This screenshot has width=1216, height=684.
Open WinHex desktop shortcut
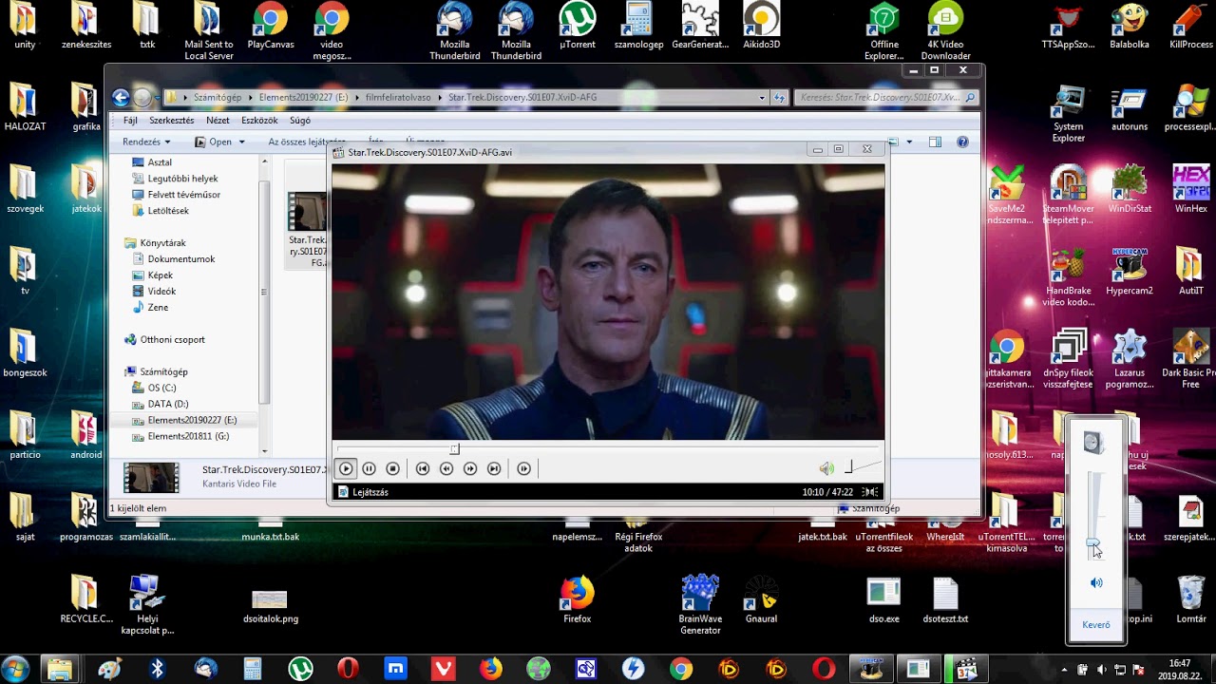1191,190
